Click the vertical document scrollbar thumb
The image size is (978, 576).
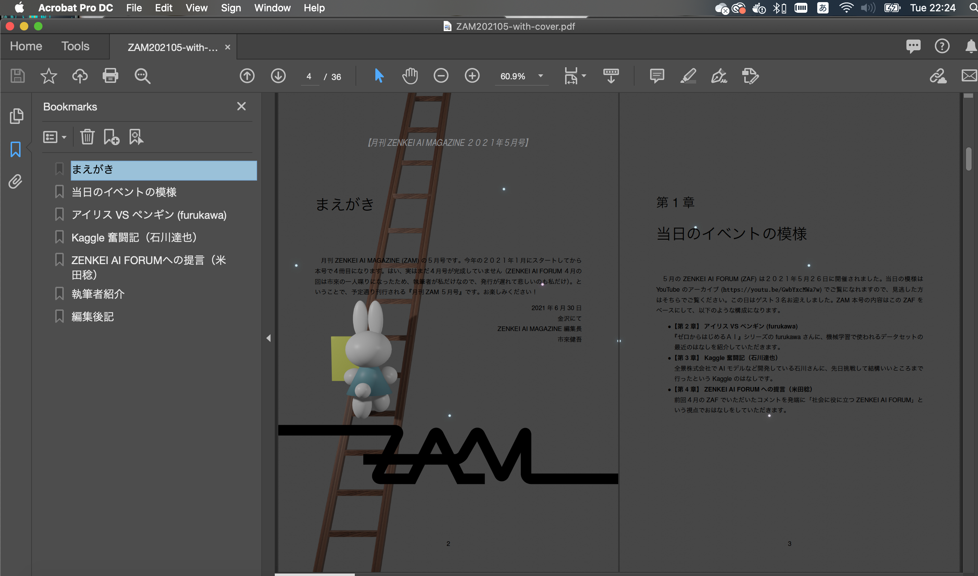[969, 159]
